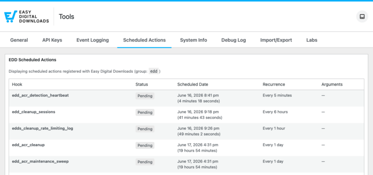Image resolution: width=373 pixels, height=175 pixels.
Task: Click the Pending badge for edd_acr_cleanup
Action: pos(145,146)
